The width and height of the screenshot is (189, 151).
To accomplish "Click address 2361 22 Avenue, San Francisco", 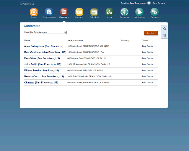I will point(89,64).
